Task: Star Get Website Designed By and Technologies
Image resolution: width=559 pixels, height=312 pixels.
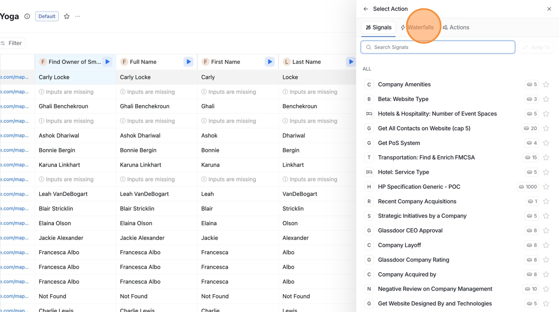Action: (546, 304)
